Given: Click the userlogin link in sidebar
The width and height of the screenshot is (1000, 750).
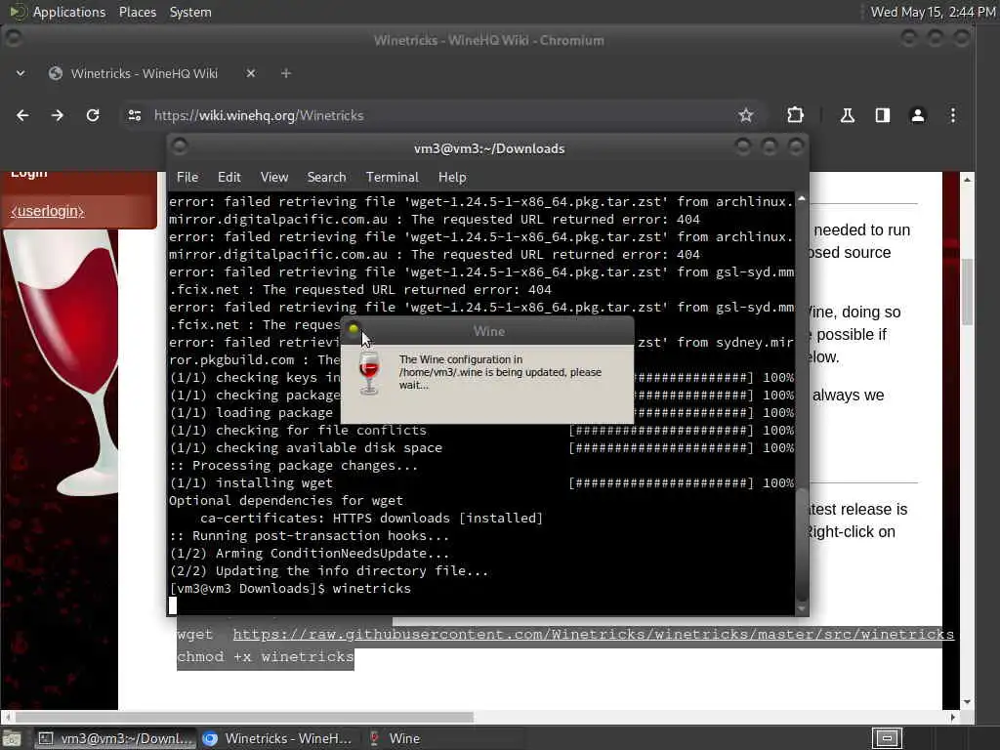Looking at the screenshot, I should point(48,211).
